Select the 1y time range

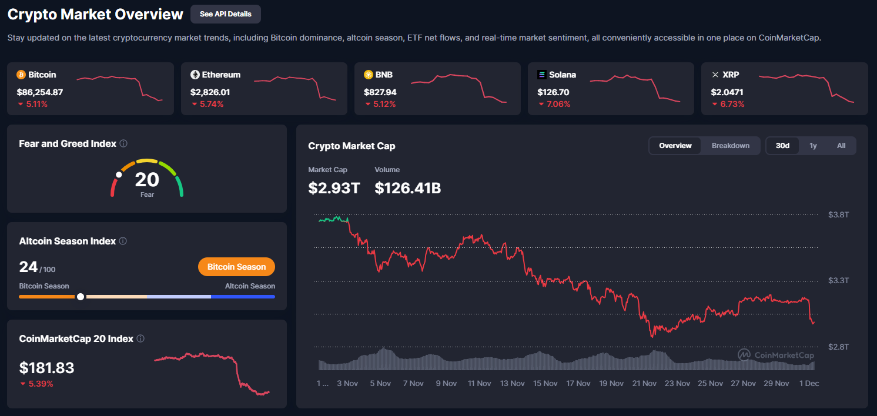813,146
